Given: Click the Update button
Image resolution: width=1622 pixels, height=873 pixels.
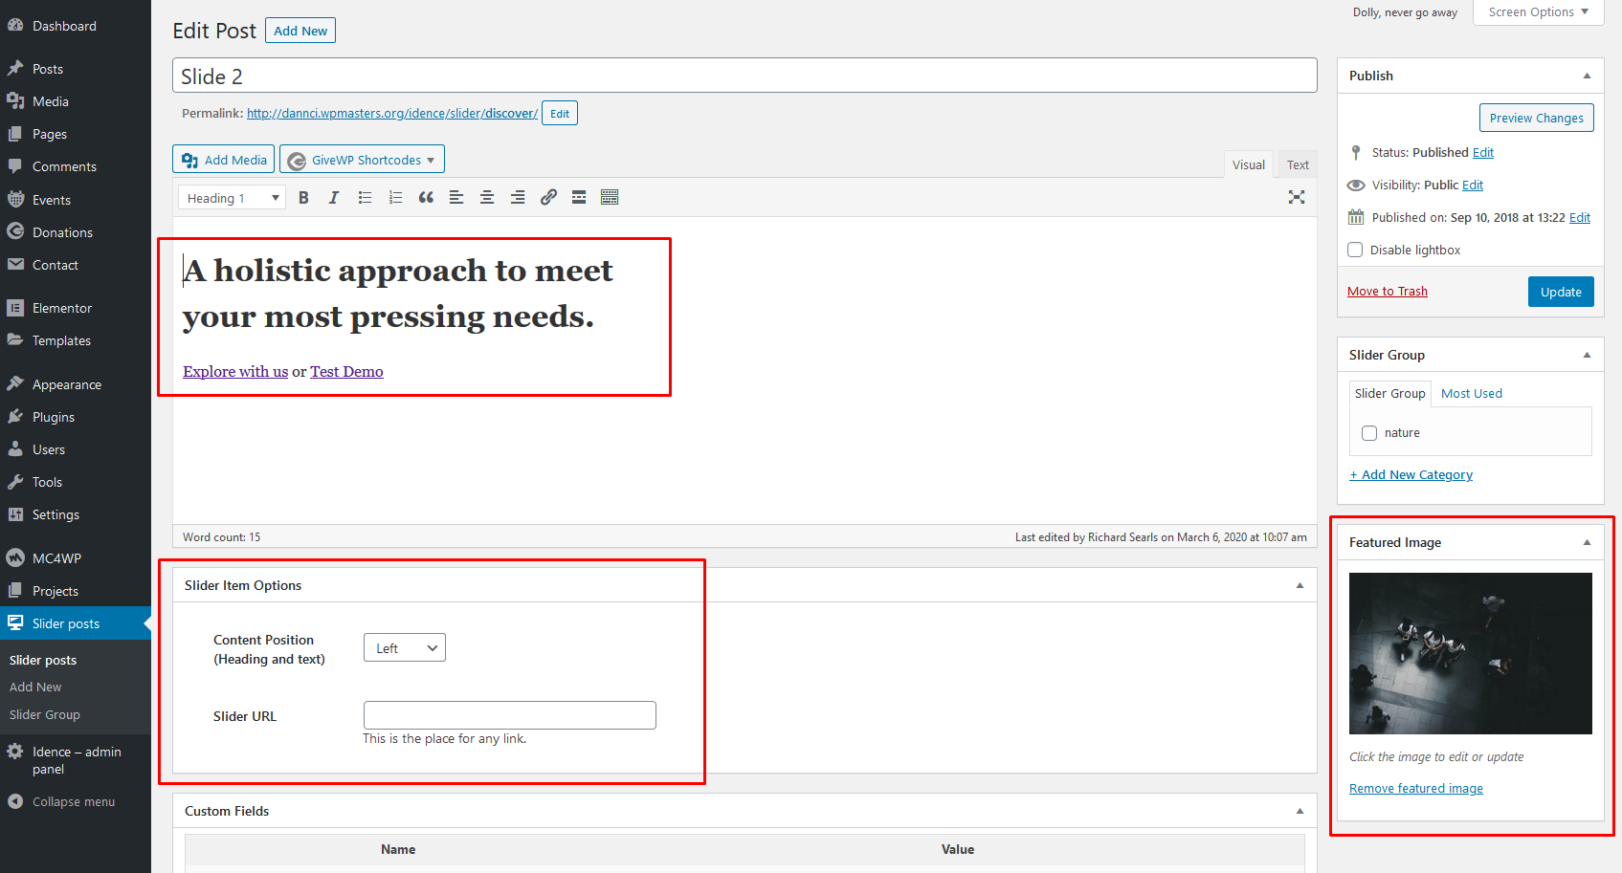Looking at the screenshot, I should click(x=1560, y=292).
